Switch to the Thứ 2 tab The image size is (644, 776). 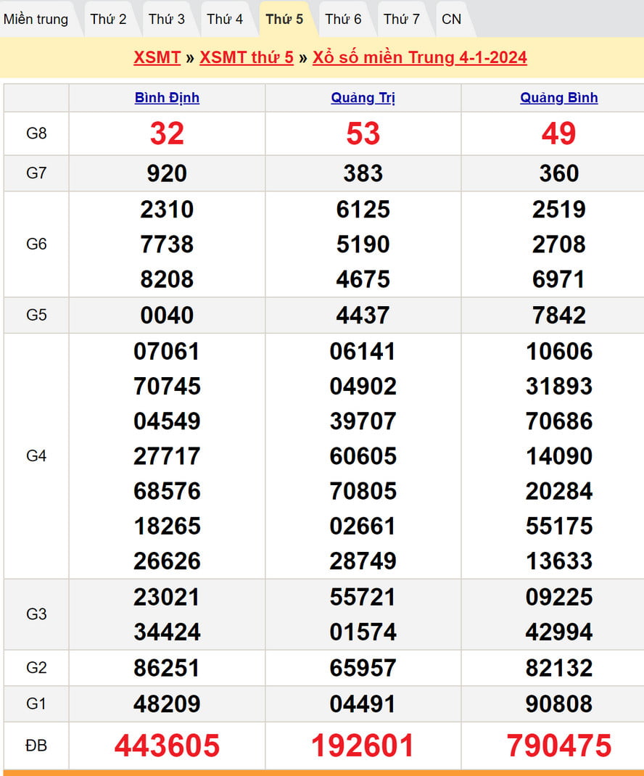click(x=108, y=20)
